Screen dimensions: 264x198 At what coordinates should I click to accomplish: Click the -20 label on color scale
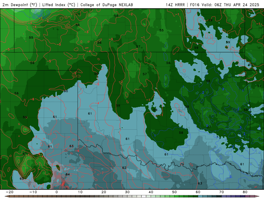coord(10,192)
